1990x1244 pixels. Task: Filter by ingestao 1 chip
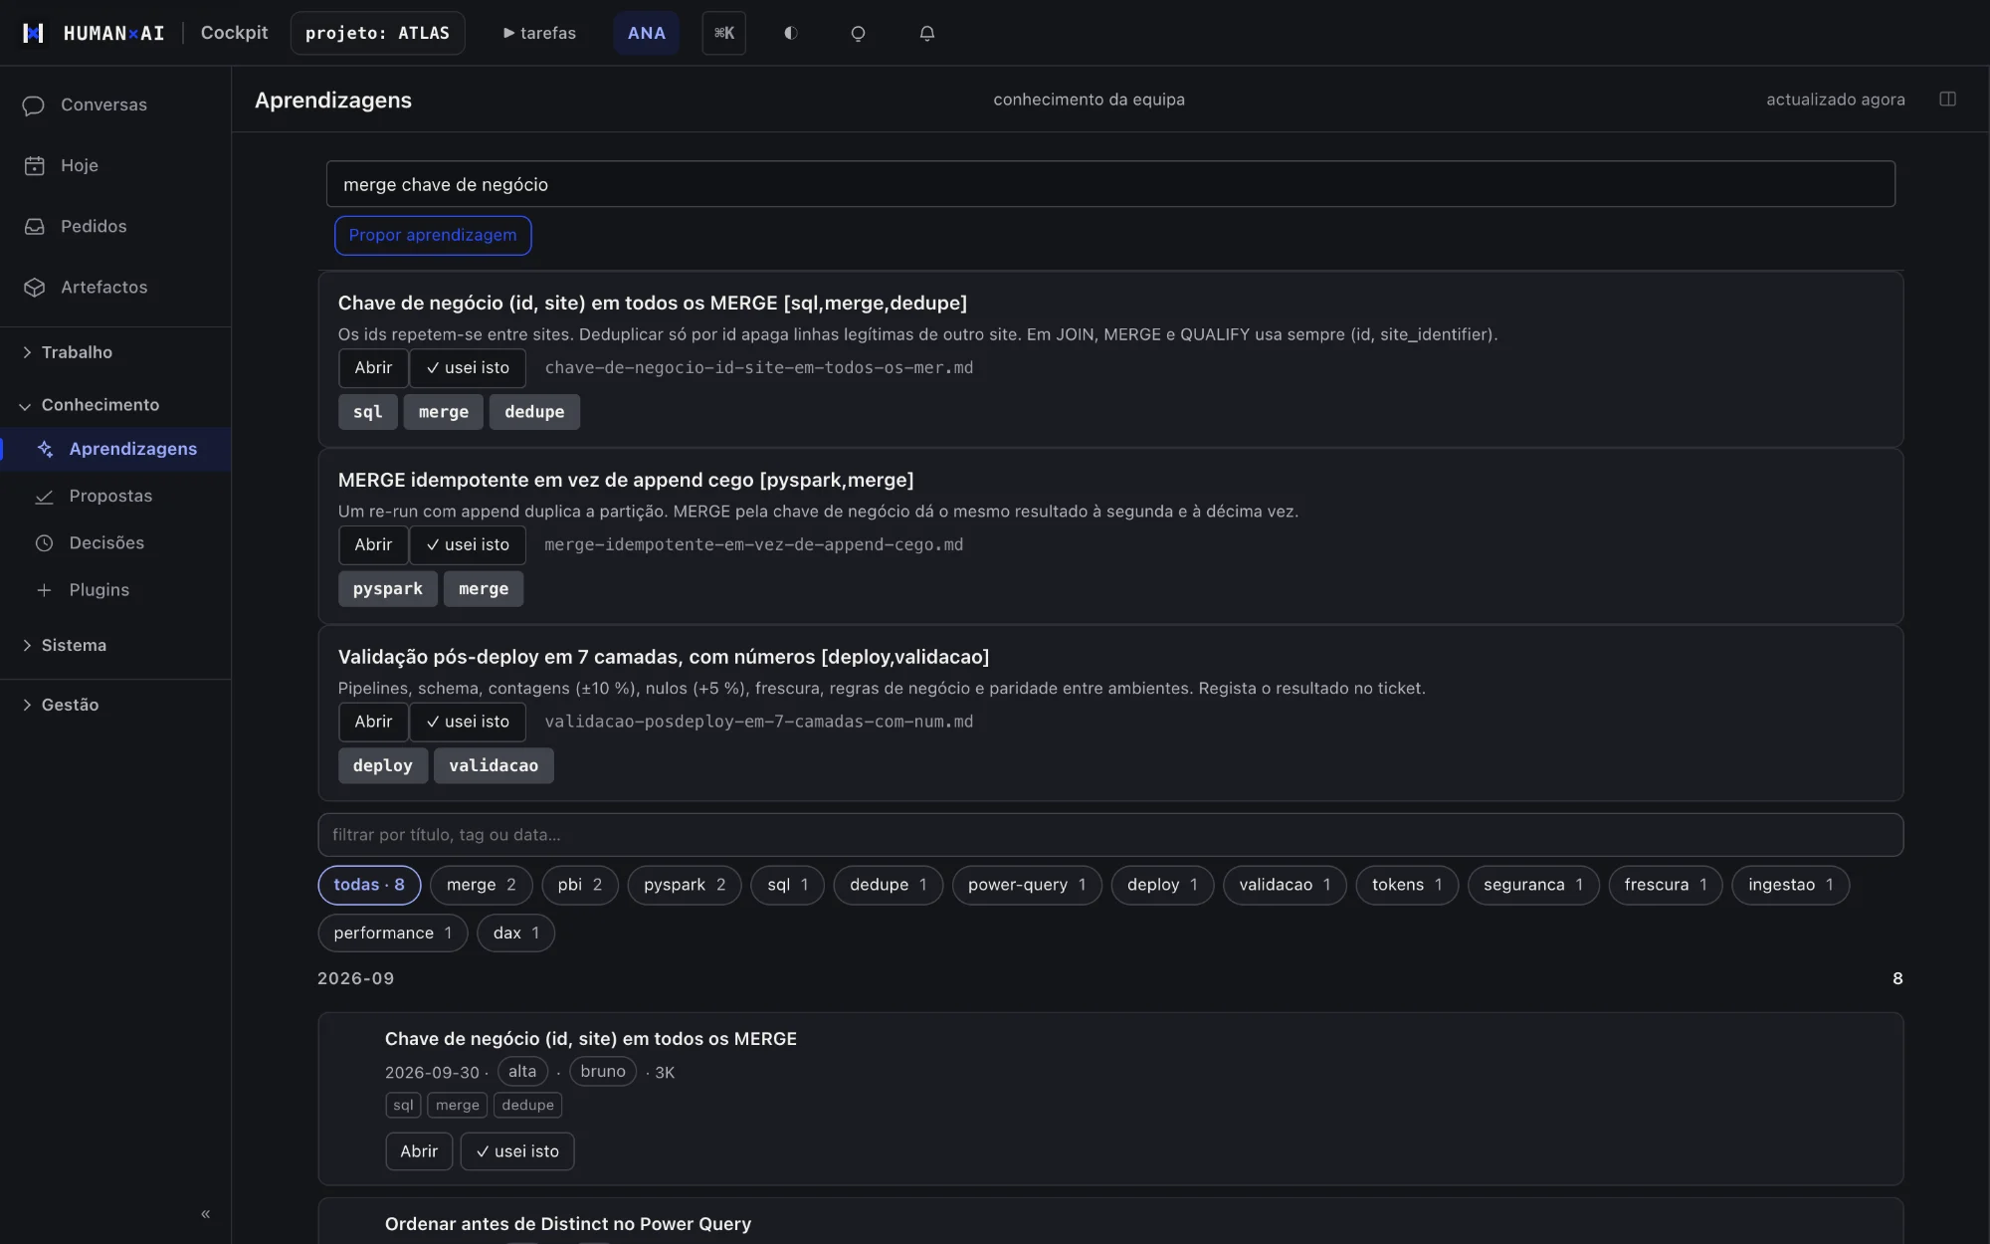1791,885
